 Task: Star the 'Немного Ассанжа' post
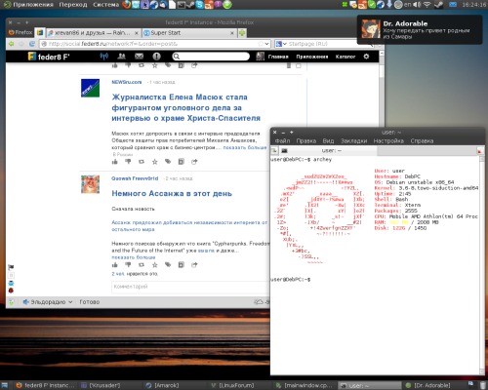pos(155,265)
